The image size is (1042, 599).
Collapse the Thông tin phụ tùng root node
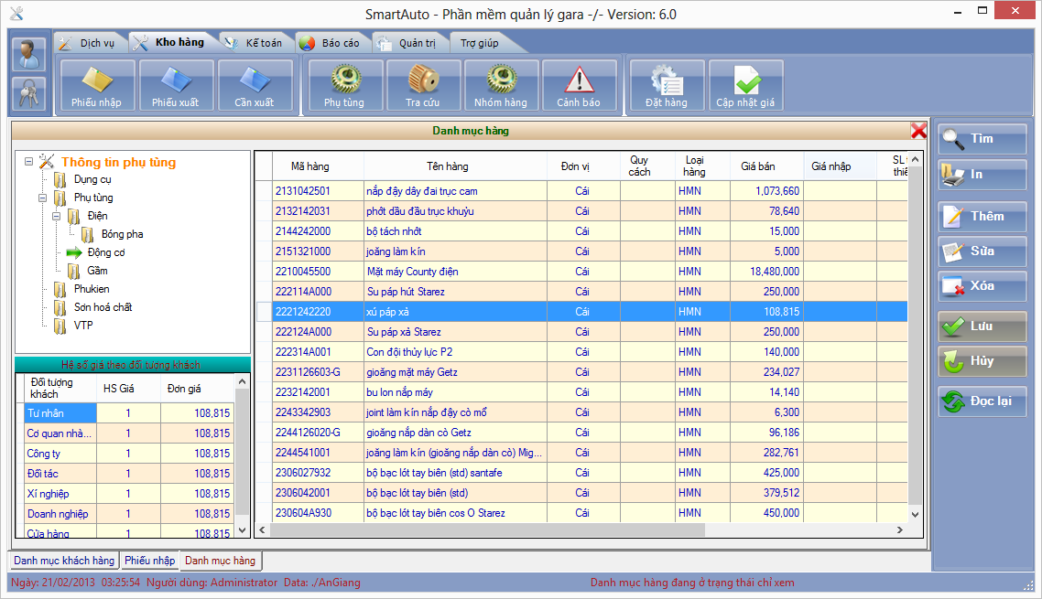tap(28, 161)
